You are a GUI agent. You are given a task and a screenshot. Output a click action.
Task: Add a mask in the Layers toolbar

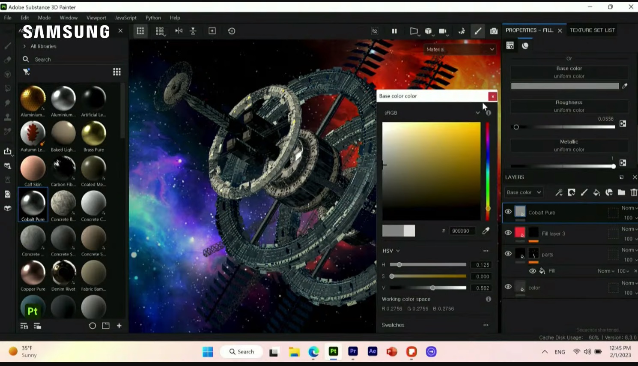(x=572, y=192)
